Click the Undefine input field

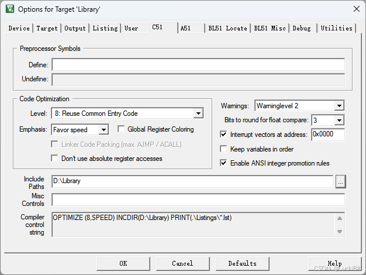[198, 80]
